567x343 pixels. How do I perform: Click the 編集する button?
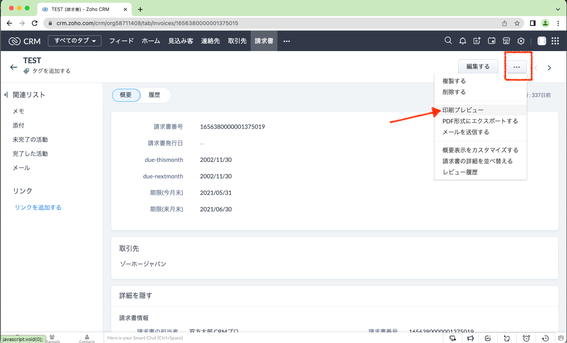[478, 67]
